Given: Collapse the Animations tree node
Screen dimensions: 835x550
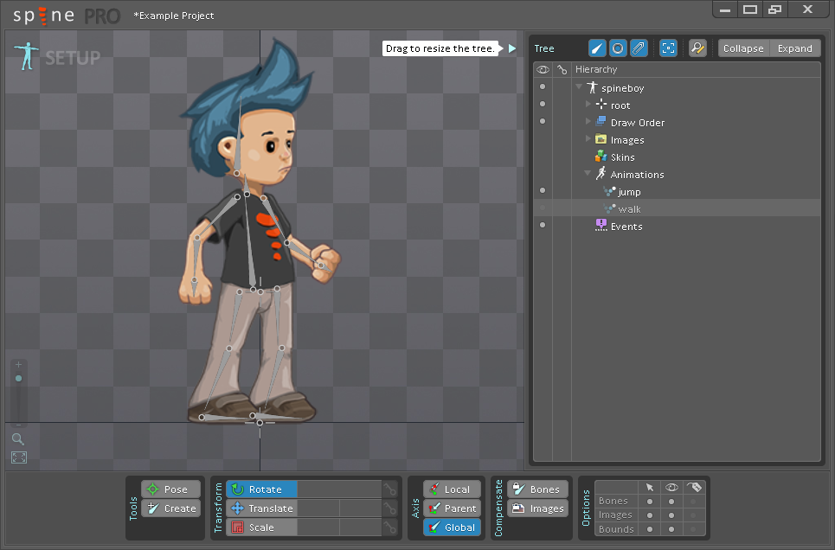Looking at the screenshot, I should tap(588, 174).
